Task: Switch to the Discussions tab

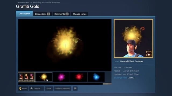Action: tap(42, 14)
